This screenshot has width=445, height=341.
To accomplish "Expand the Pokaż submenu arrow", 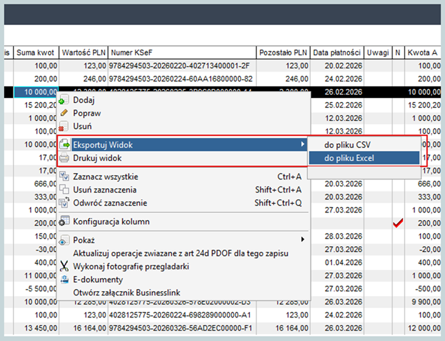I will [x=303, y=240].
